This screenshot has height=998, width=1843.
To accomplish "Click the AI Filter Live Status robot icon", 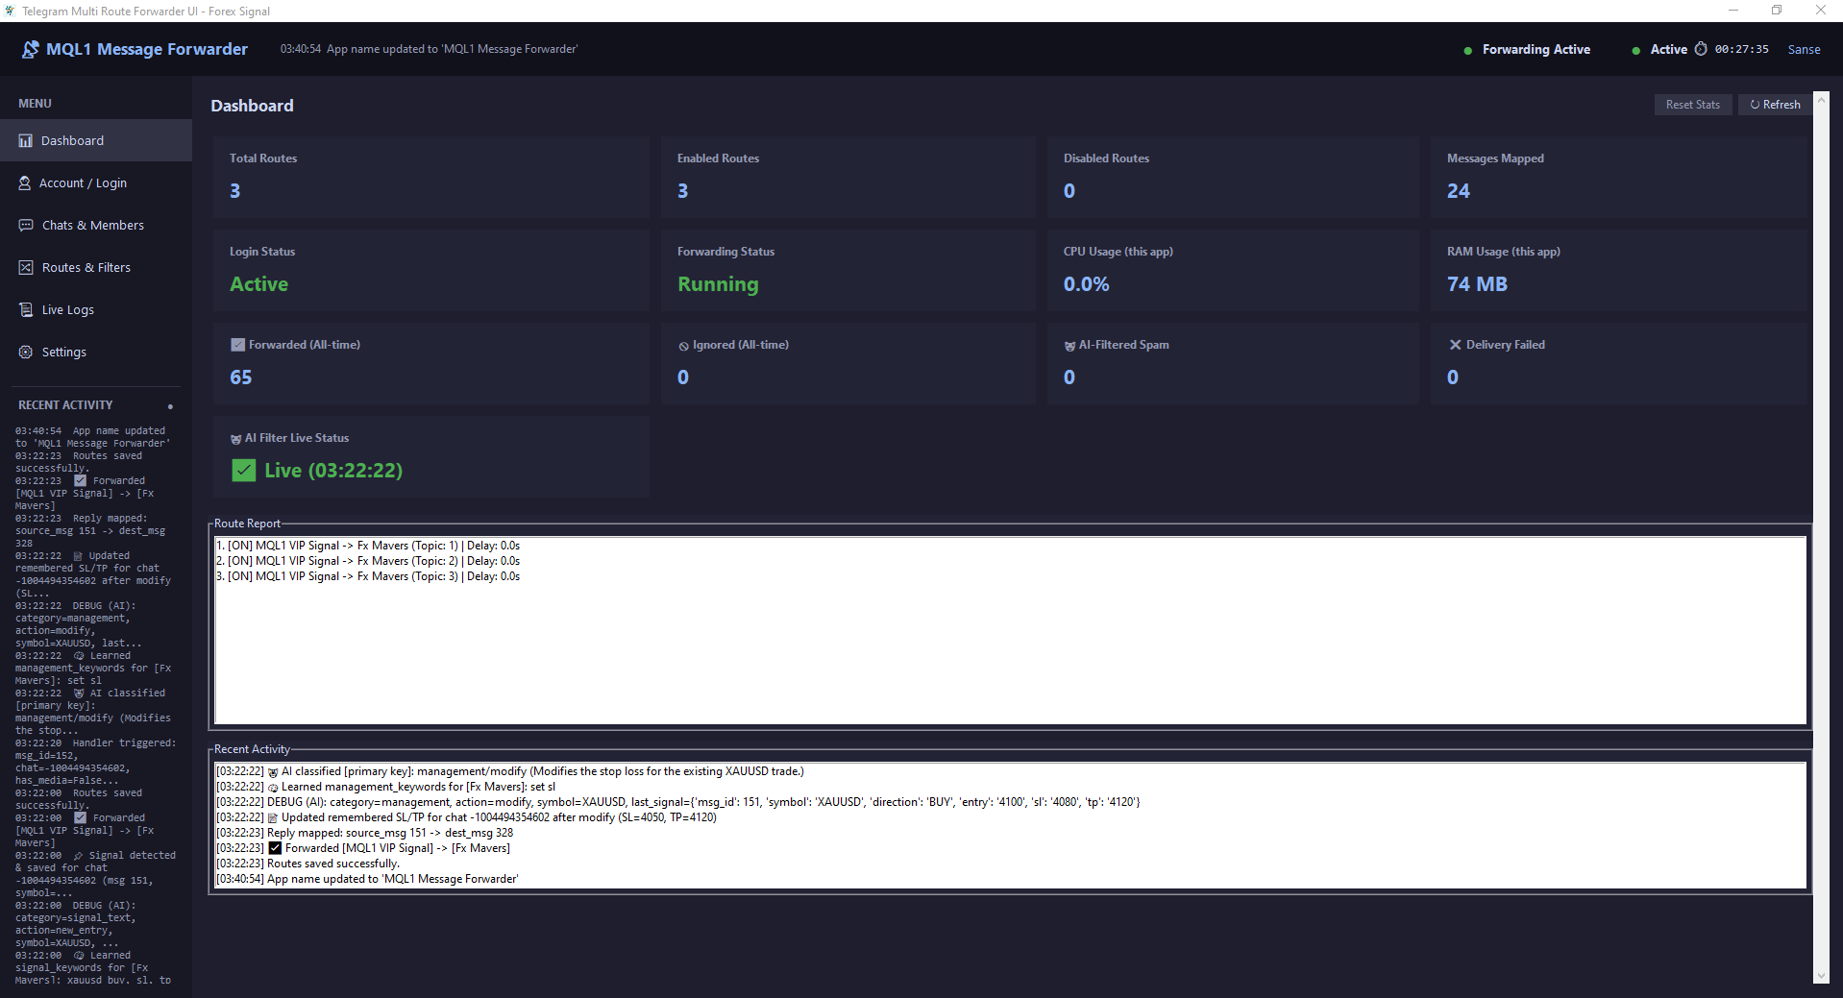I will pyautogui.click(x=235, y=439).
